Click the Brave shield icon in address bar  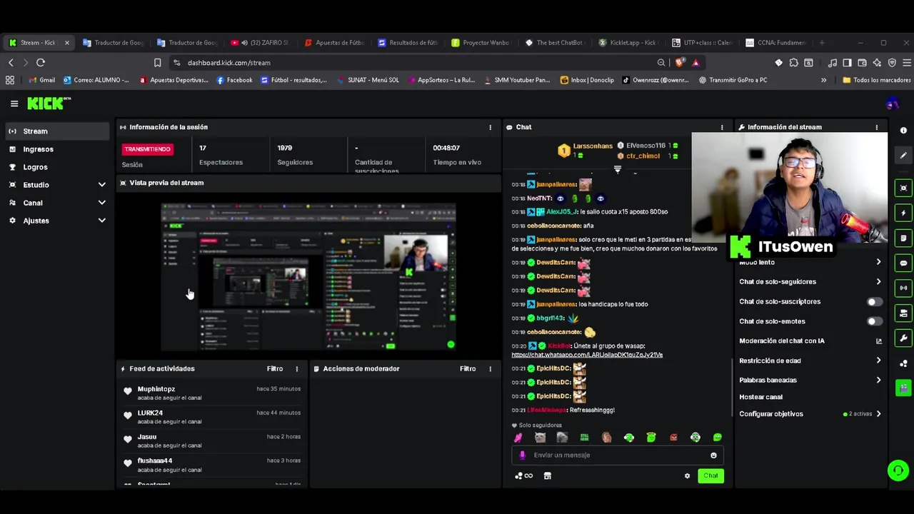tap(680, 63)
